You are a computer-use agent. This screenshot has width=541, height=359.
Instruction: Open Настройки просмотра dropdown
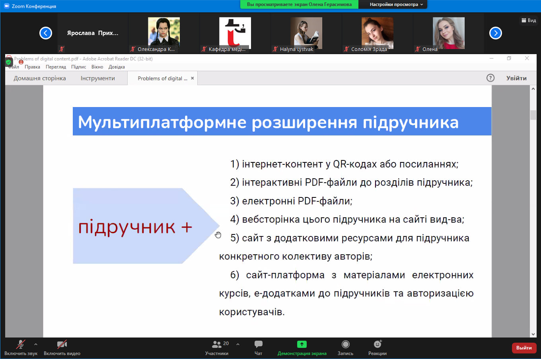[x=396, y=4]
